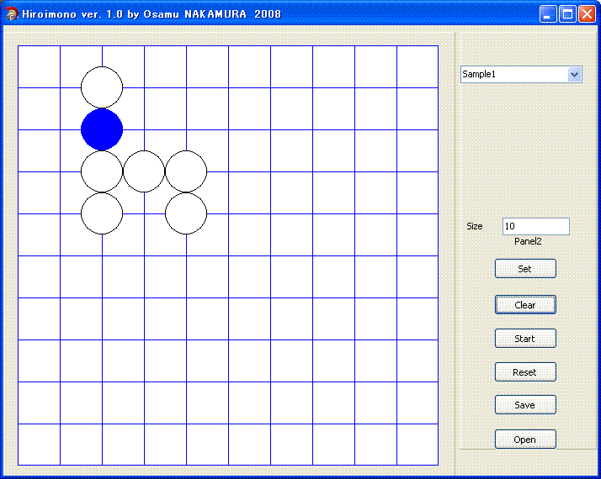Select the blue filled stone
This screenshot has height=479, width=601.
tap(102, 129)
